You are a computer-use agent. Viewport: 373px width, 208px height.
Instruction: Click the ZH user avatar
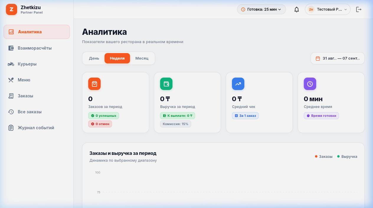pyautogui.click(x=311, y=9)
